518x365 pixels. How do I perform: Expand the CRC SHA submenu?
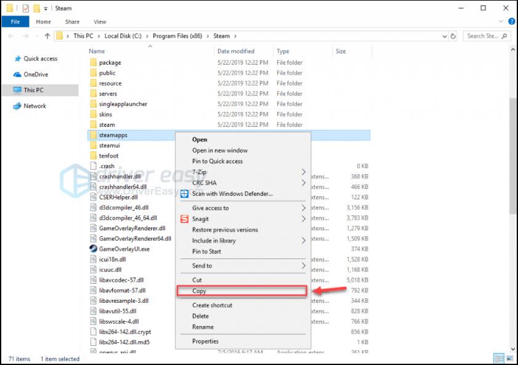[x=304, y=183]
